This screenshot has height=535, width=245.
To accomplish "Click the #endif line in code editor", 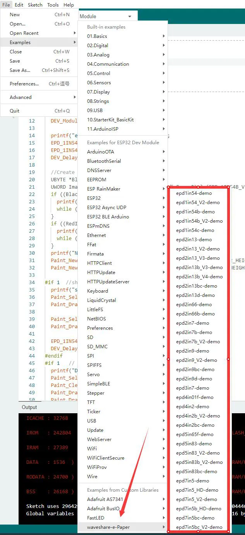I will 54,356.
